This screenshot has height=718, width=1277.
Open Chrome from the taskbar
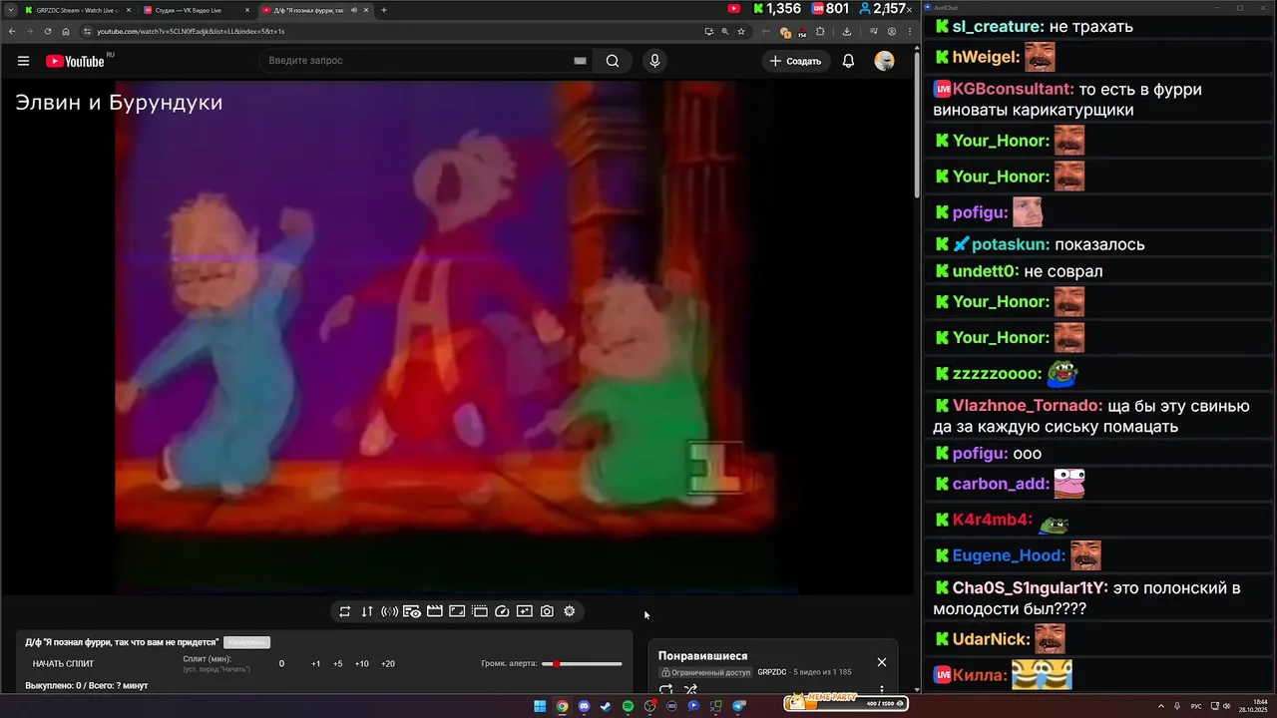(562, 706)
